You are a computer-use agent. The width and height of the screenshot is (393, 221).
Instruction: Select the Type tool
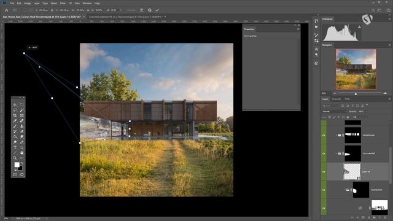15,147
